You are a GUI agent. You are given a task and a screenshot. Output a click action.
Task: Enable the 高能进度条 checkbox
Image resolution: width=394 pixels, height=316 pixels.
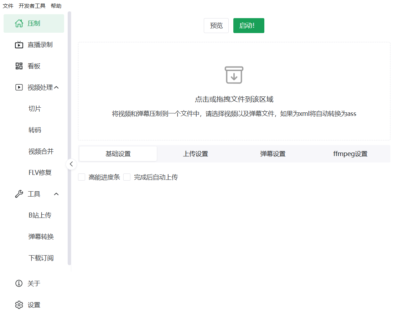click(82, 177)
